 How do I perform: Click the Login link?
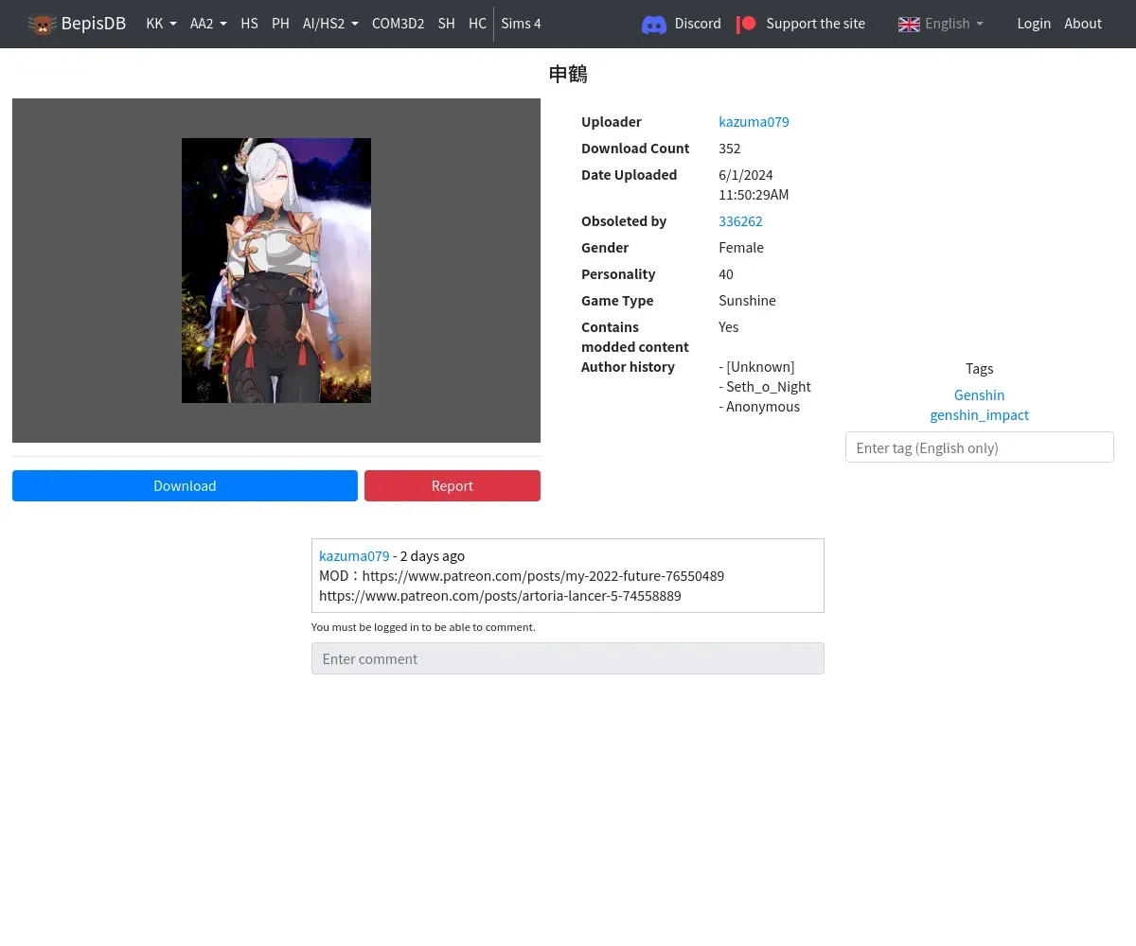[x=1034, y=24]
